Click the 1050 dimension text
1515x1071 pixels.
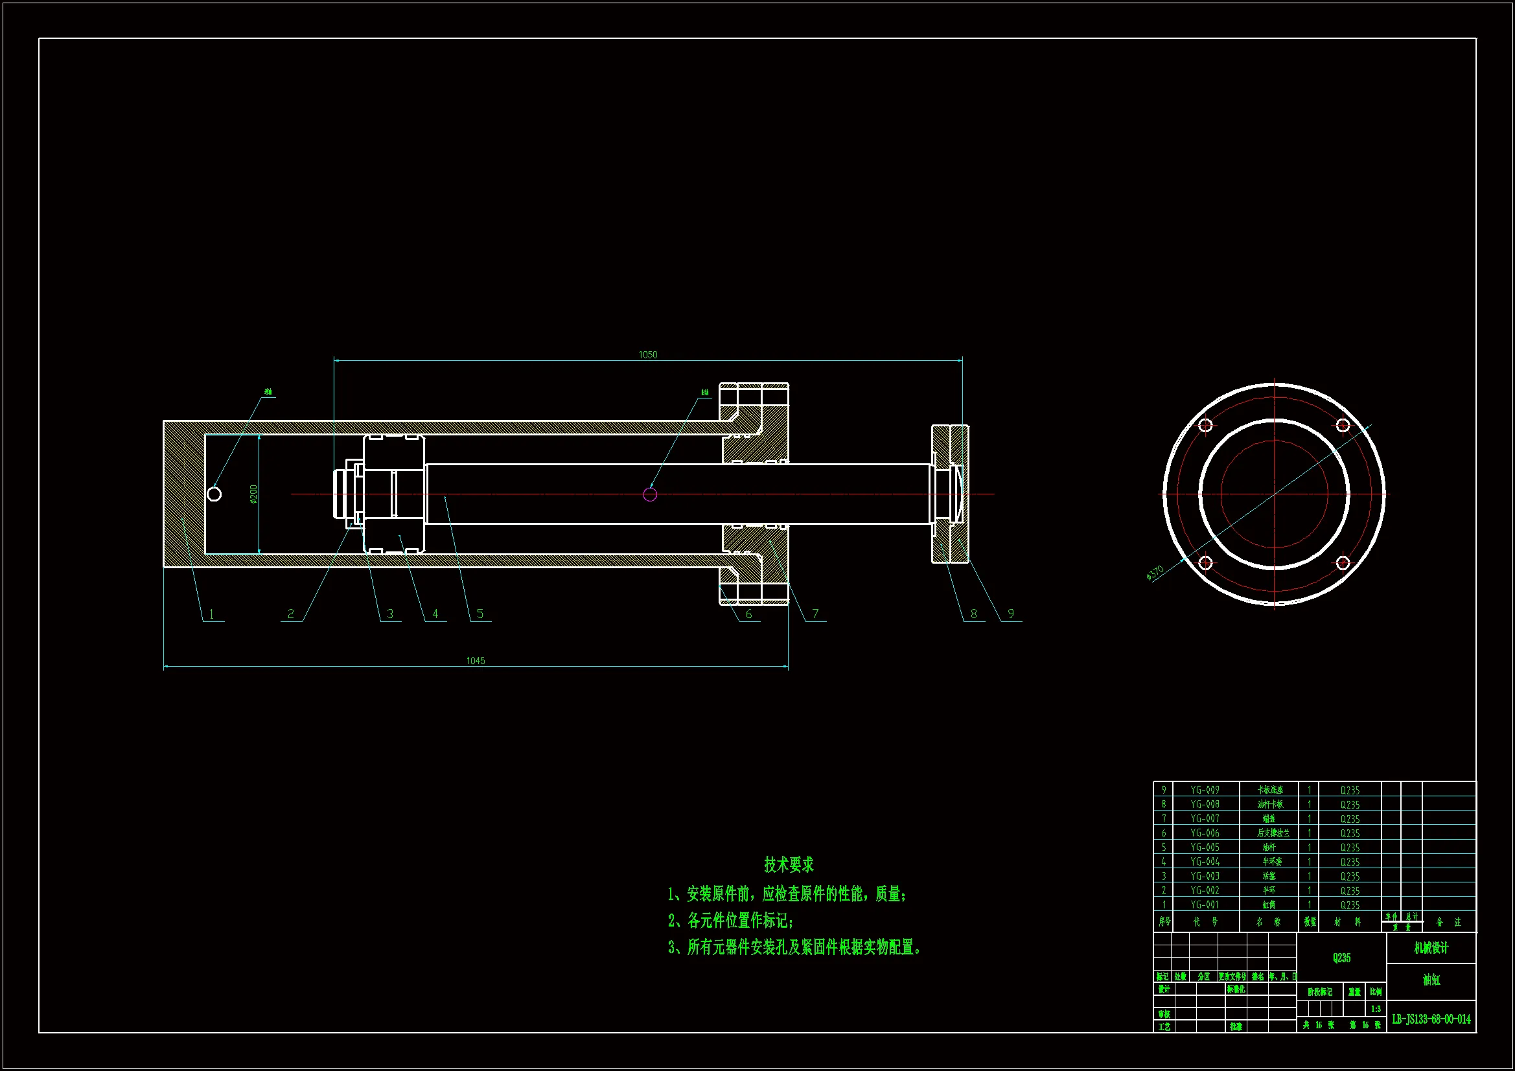(647, 355)
